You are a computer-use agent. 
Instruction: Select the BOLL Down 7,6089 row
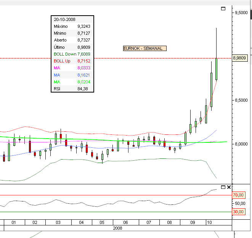coord(72,54)
